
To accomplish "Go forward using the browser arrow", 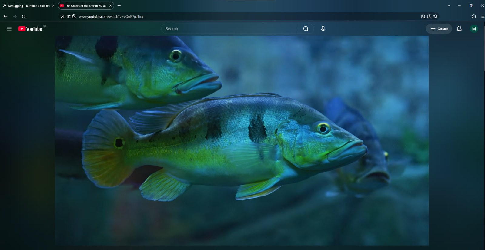I will 15,16.
